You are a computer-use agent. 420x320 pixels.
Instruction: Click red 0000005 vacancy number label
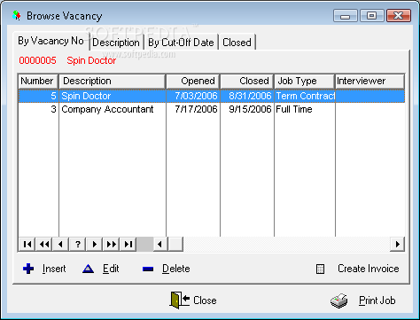37,60
